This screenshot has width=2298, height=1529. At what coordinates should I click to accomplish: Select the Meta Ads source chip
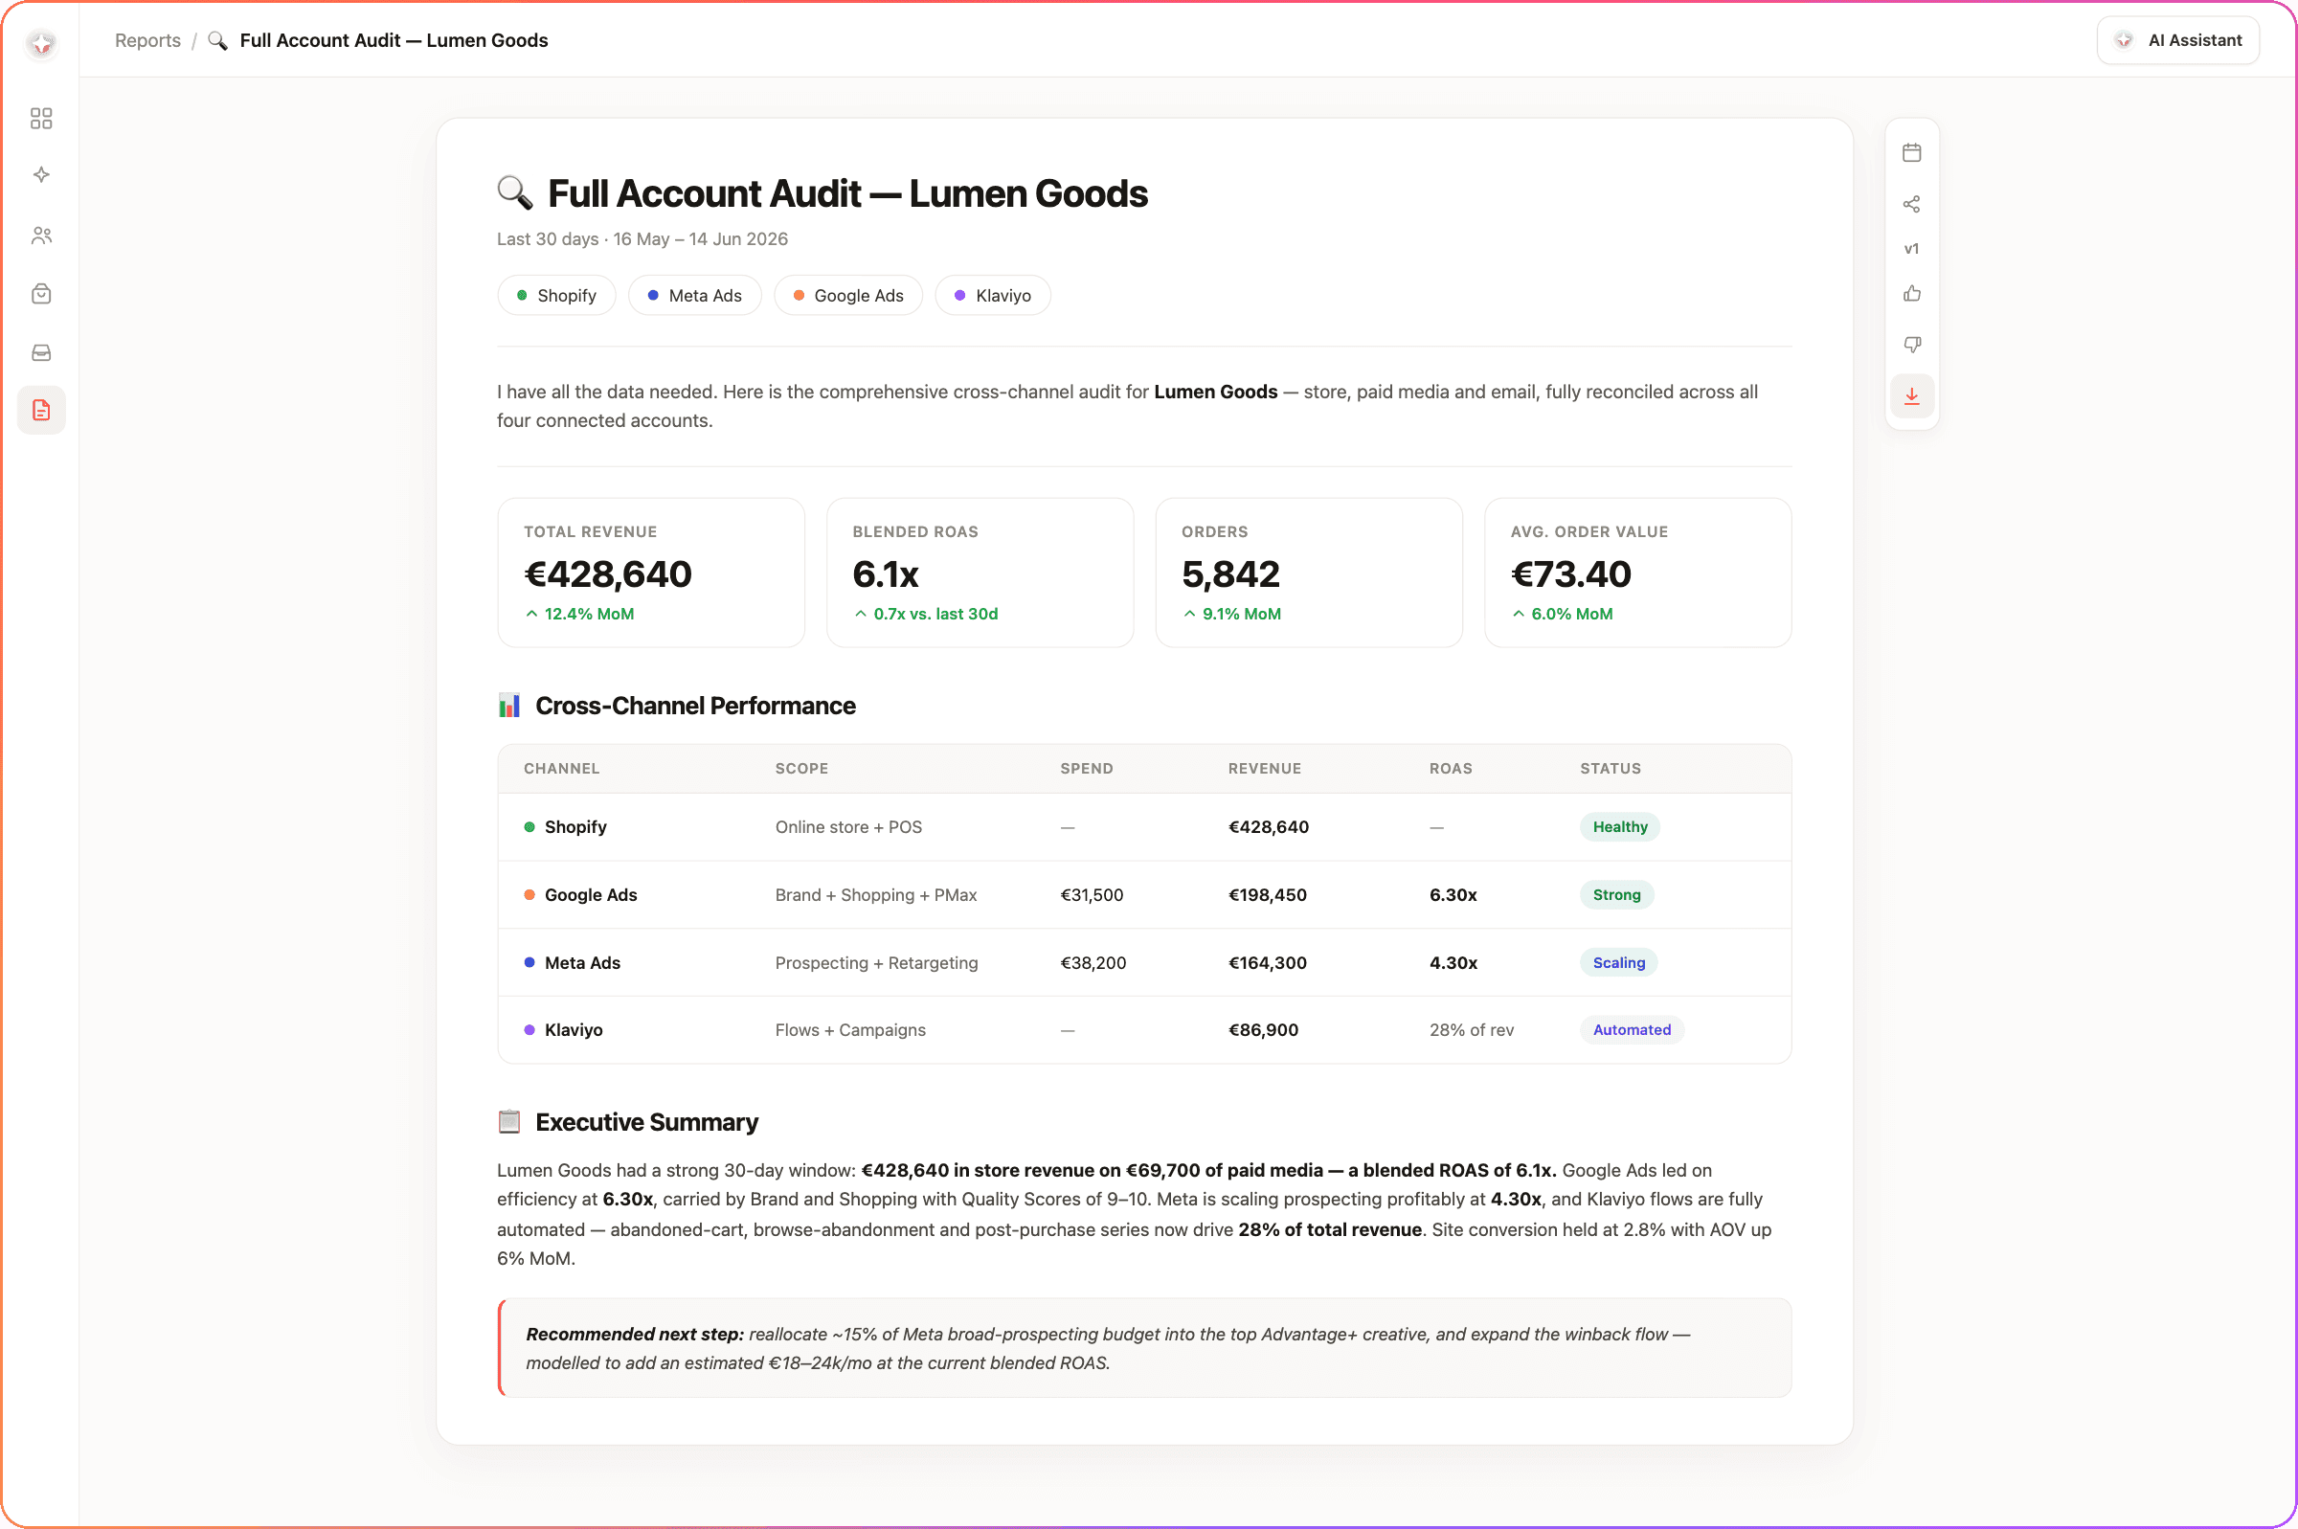click(x=694, y=296)
